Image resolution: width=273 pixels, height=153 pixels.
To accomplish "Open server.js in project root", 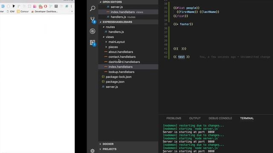I will tap(128, 87).
